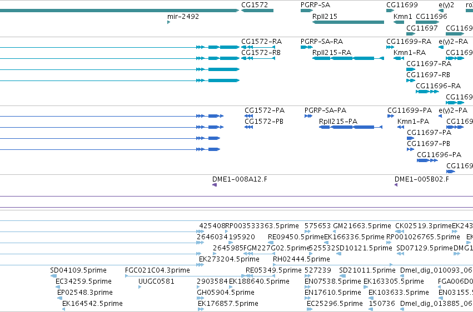Select the CG1572-PB protein label
Screen dimensions: 473x312
(x=264, y=122)
